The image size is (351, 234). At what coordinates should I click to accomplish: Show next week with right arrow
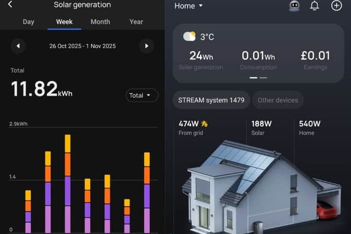[x=146, y=46]
